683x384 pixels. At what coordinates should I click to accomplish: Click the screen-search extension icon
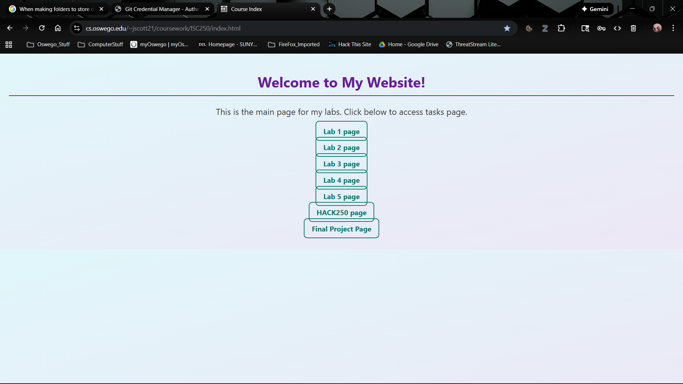(x=585, y=28)
